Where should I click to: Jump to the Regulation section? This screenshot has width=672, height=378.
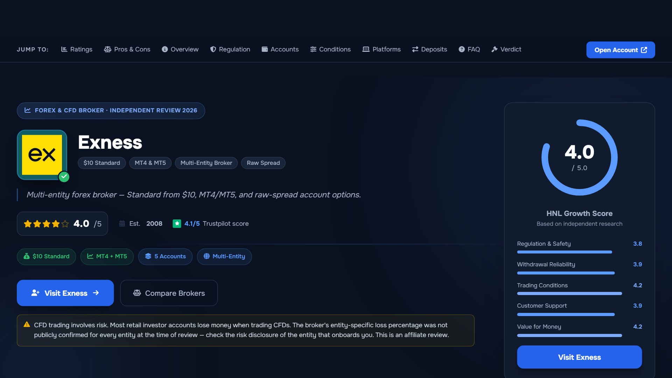[x=230, y=49]
